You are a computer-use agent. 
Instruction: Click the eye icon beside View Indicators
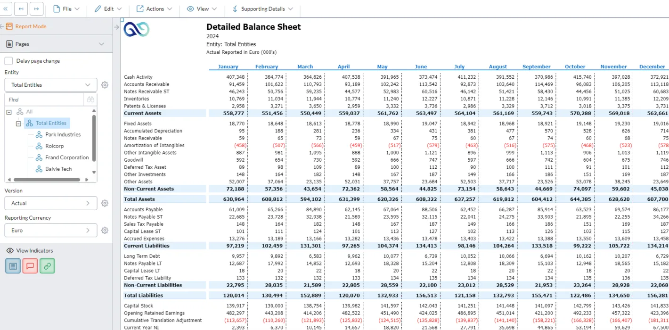pos(9,251)
